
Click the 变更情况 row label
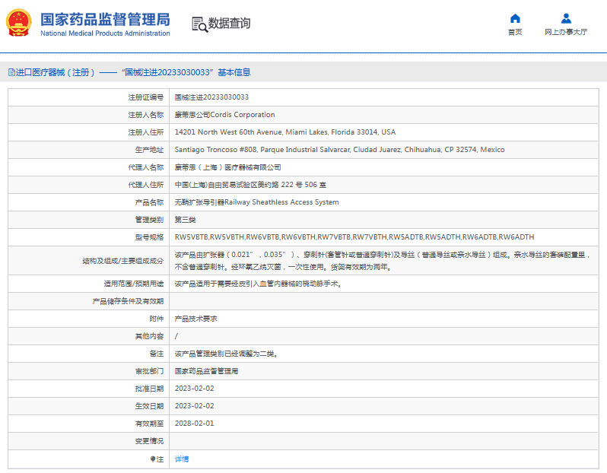[x=149, y=440]
